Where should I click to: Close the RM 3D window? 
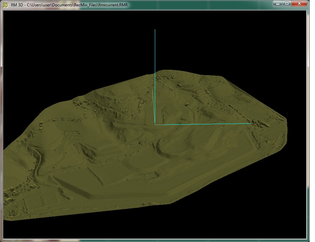pos(300,4)
